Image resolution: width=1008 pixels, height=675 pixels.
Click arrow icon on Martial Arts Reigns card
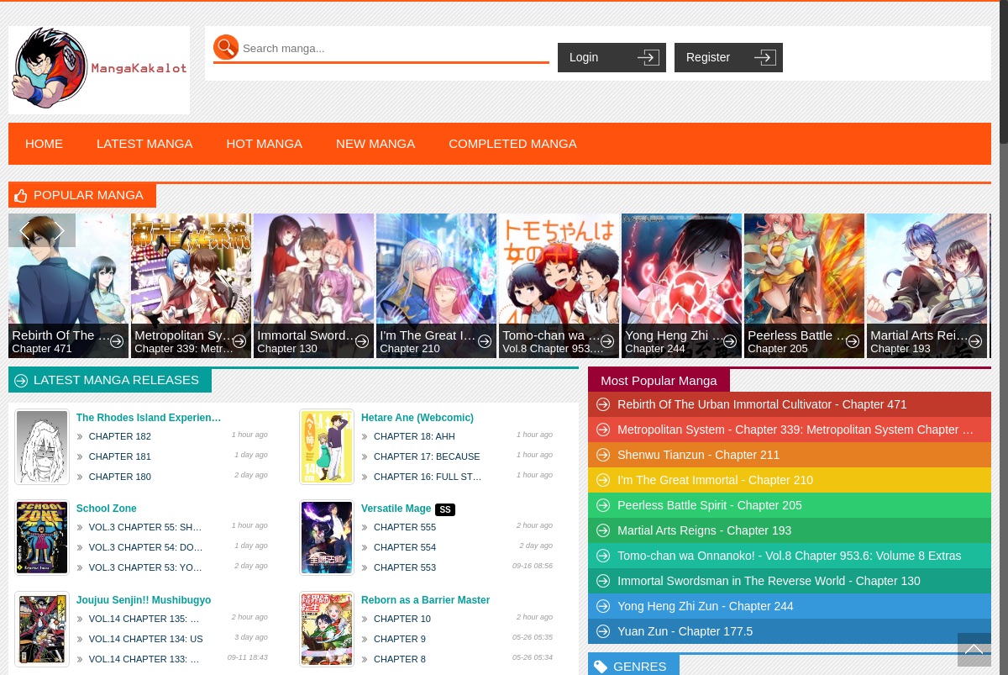click(x=975, y=341)
